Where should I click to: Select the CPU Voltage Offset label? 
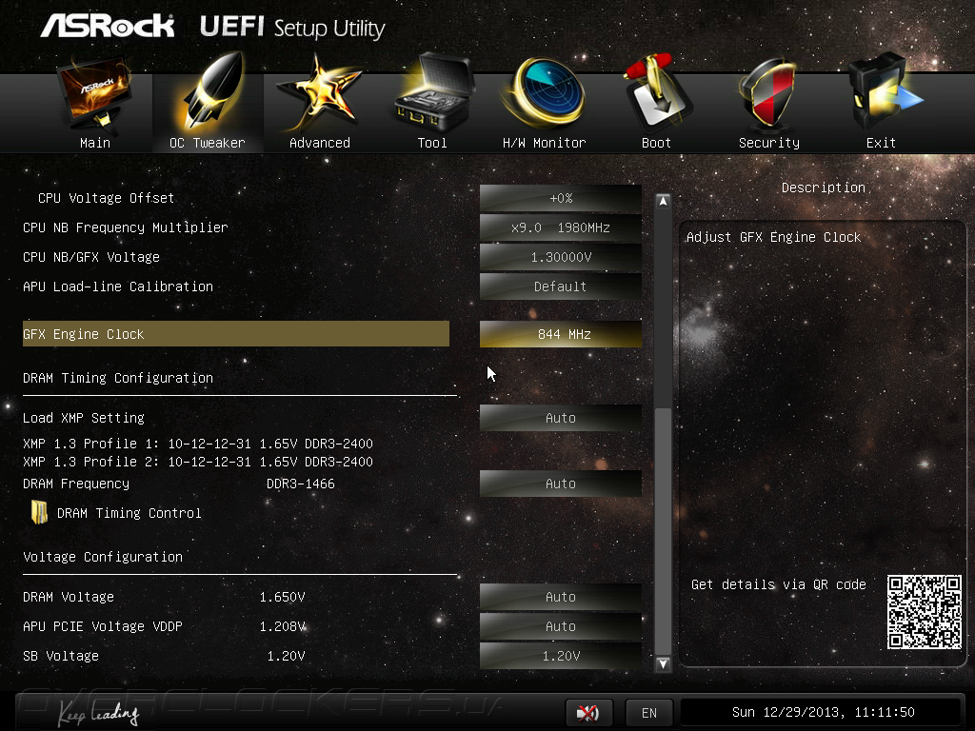click(x=106, y=198)
